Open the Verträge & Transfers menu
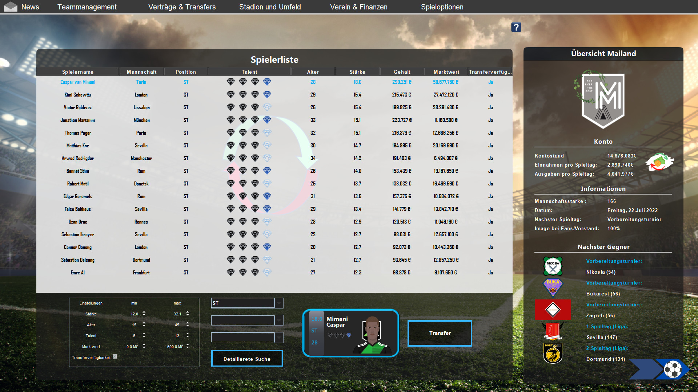 click(x=182, y=7)
